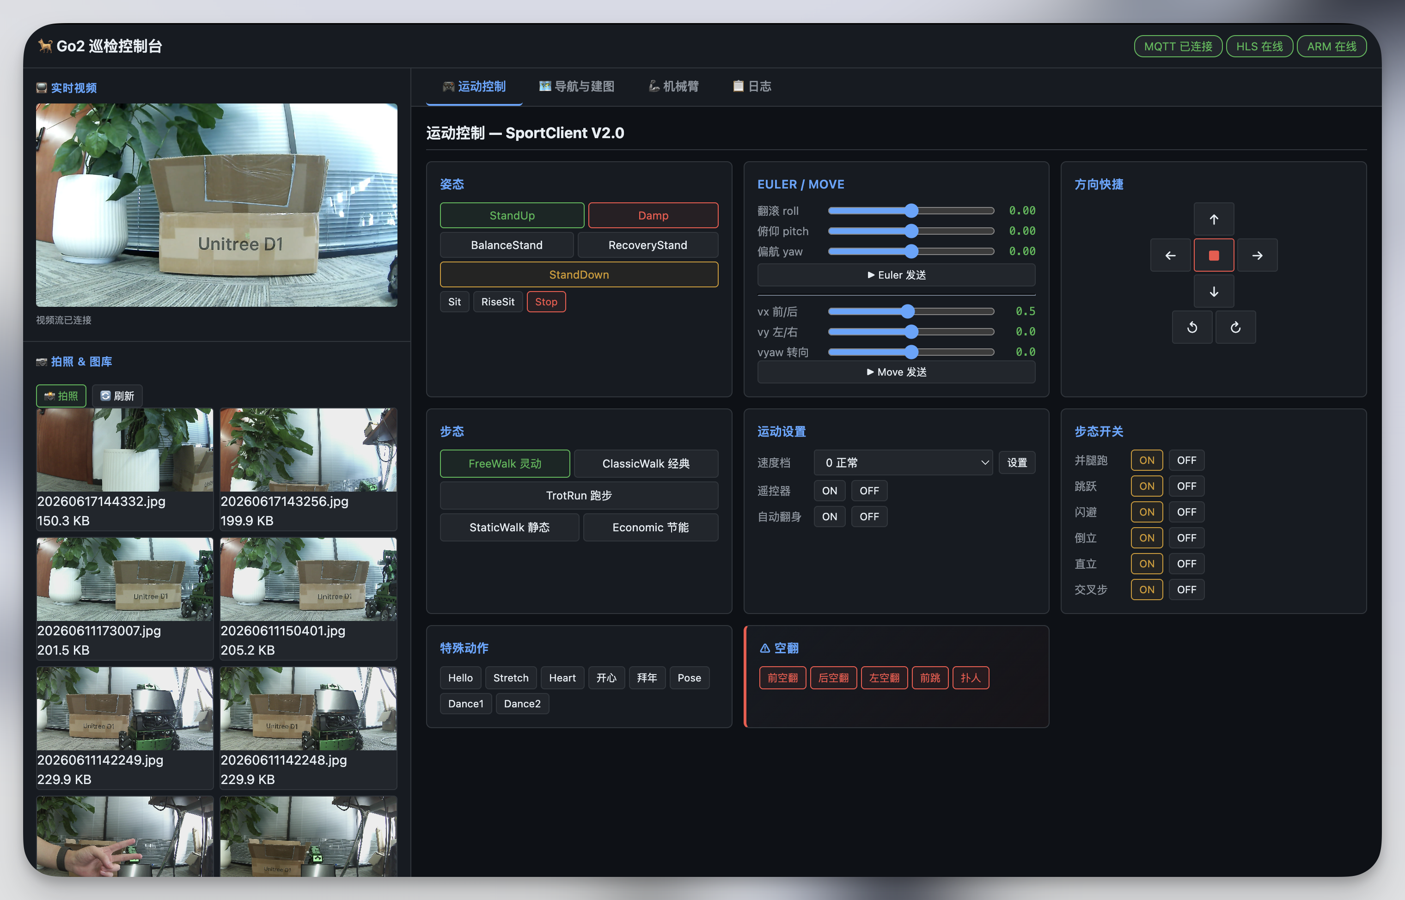Trigger the 扑人 pounce action
Image resolution: width=1405 pixels, height=900 pixels.
(x=970, y=678)
